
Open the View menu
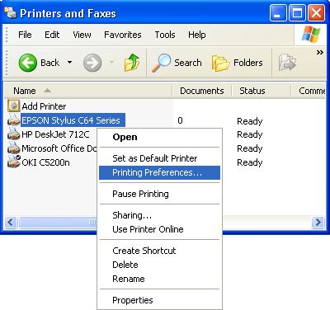(82, 35)
